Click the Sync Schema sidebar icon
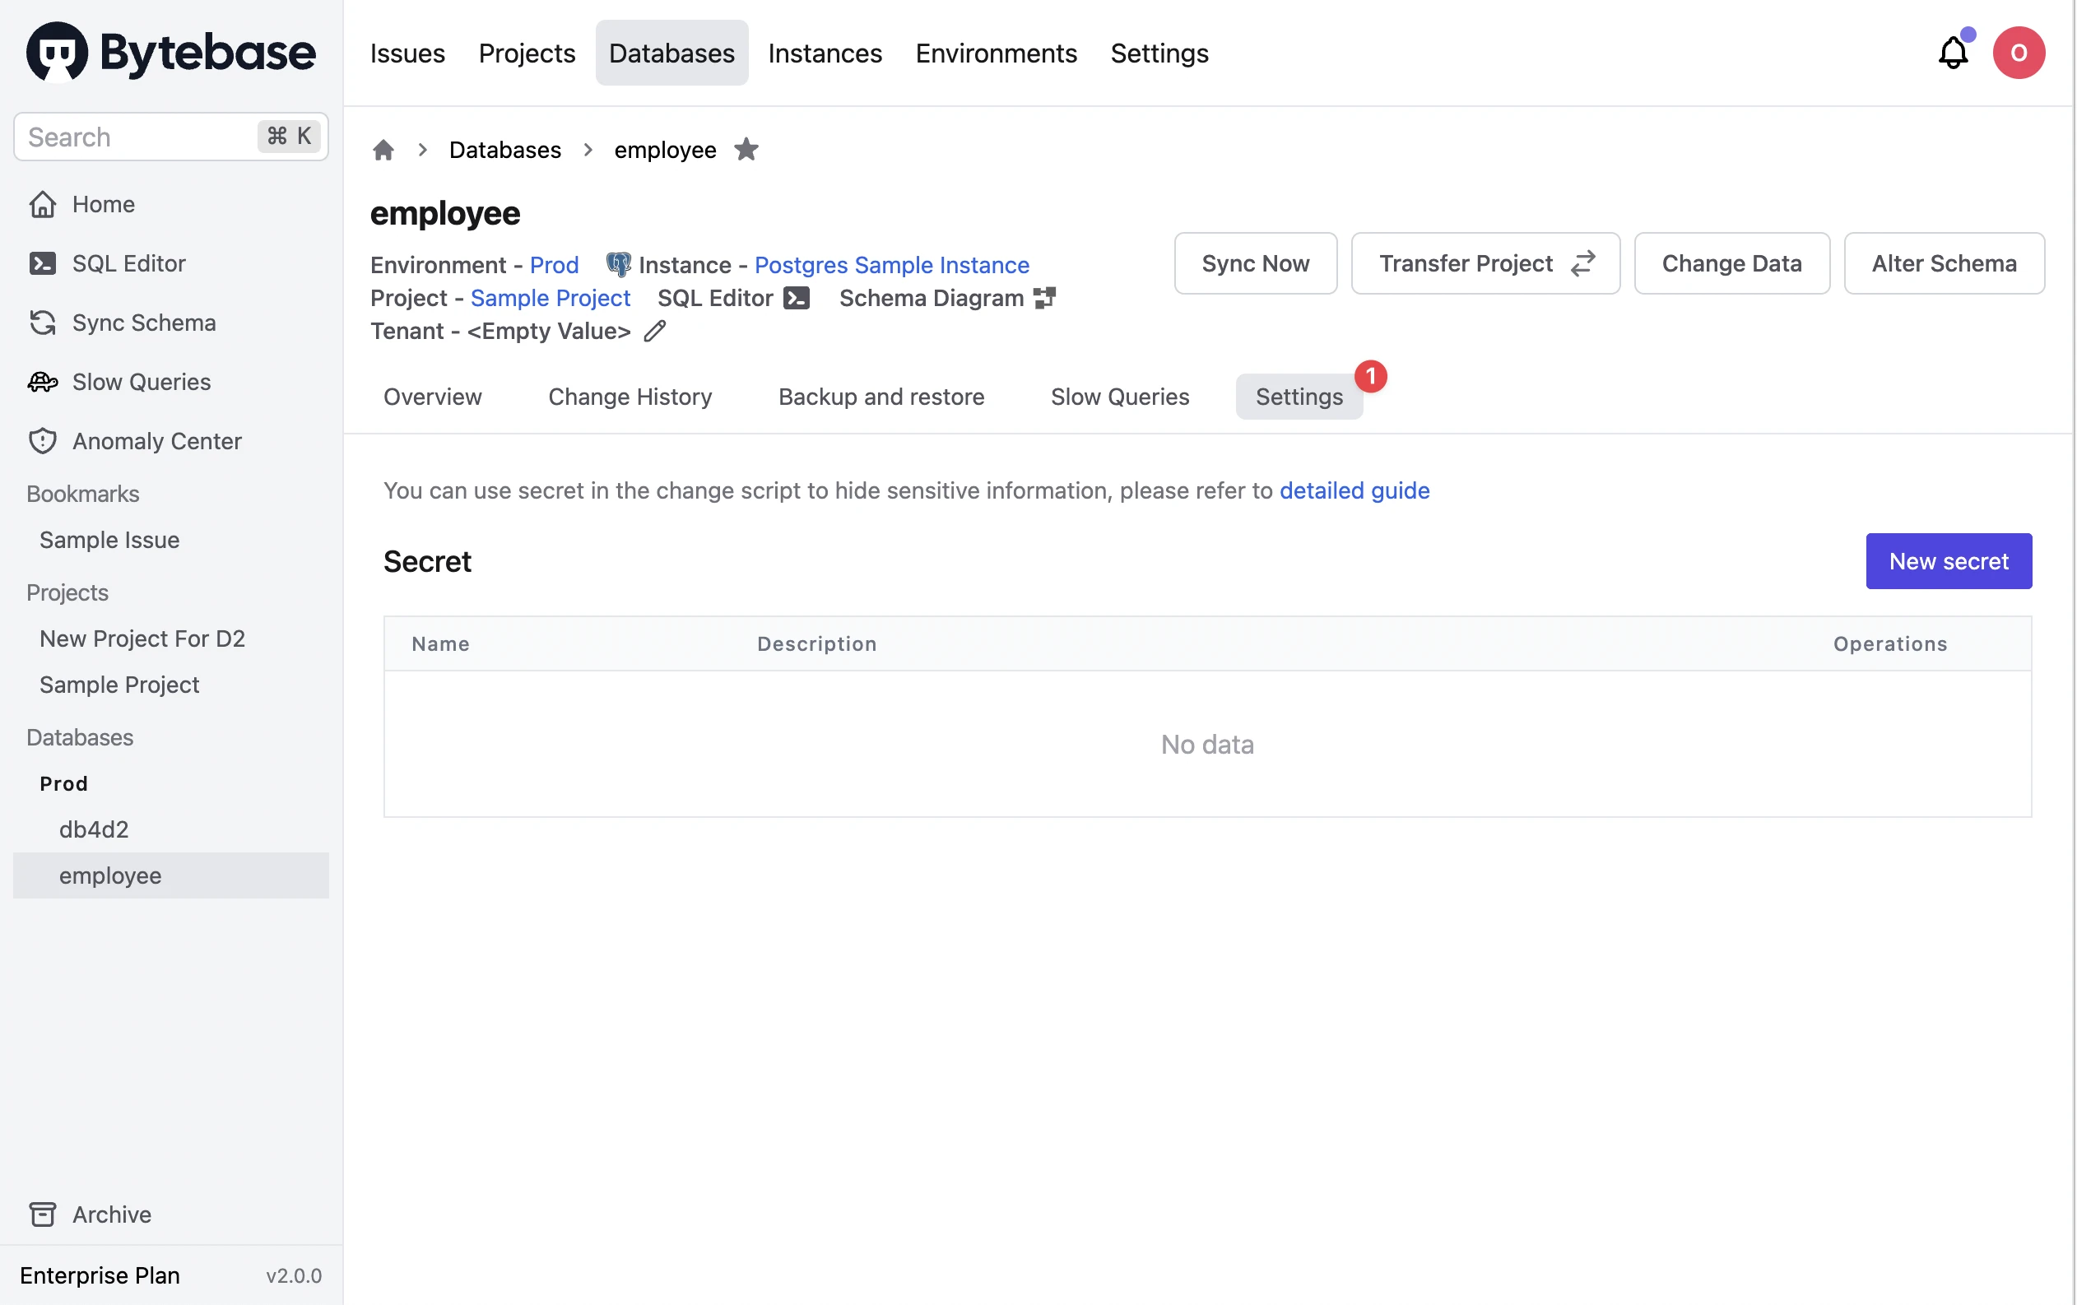The width and height of the screenshot is (2077, 1305). click(42, 323)
